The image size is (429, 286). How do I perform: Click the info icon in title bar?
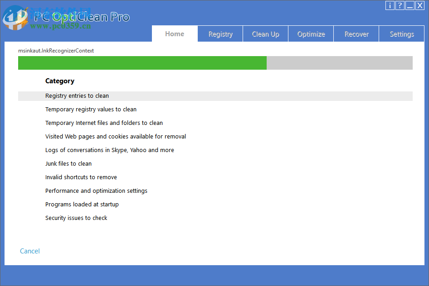pos(390,5)
